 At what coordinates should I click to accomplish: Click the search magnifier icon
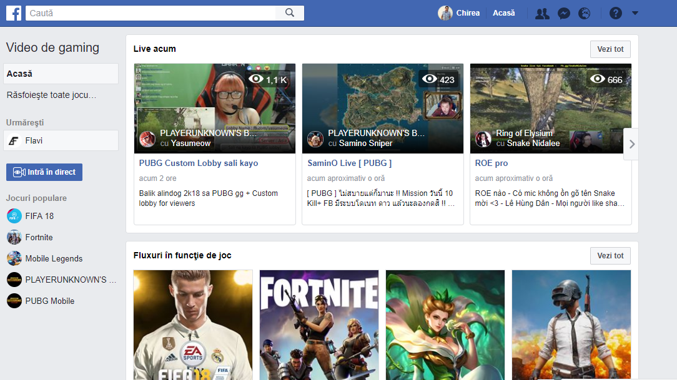(291, 12)
